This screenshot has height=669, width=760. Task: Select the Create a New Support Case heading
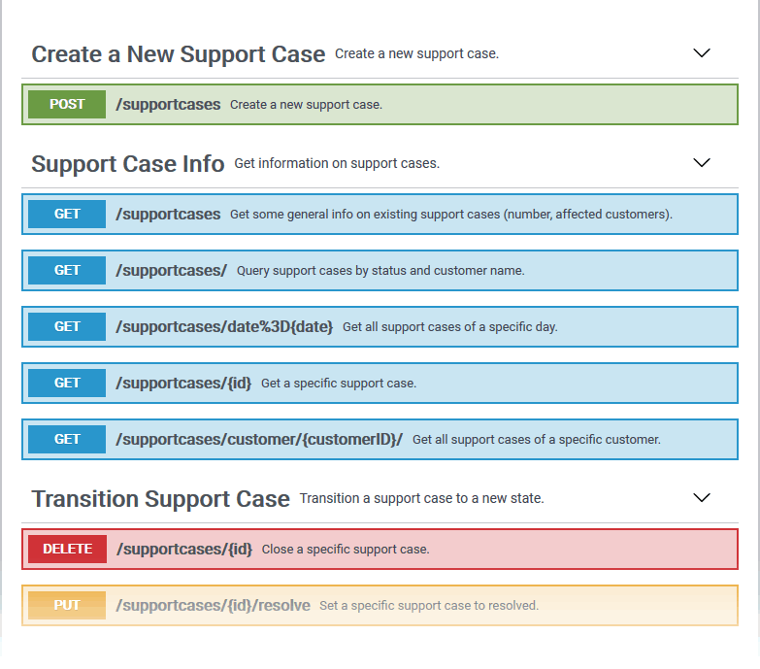pos(178,54)
